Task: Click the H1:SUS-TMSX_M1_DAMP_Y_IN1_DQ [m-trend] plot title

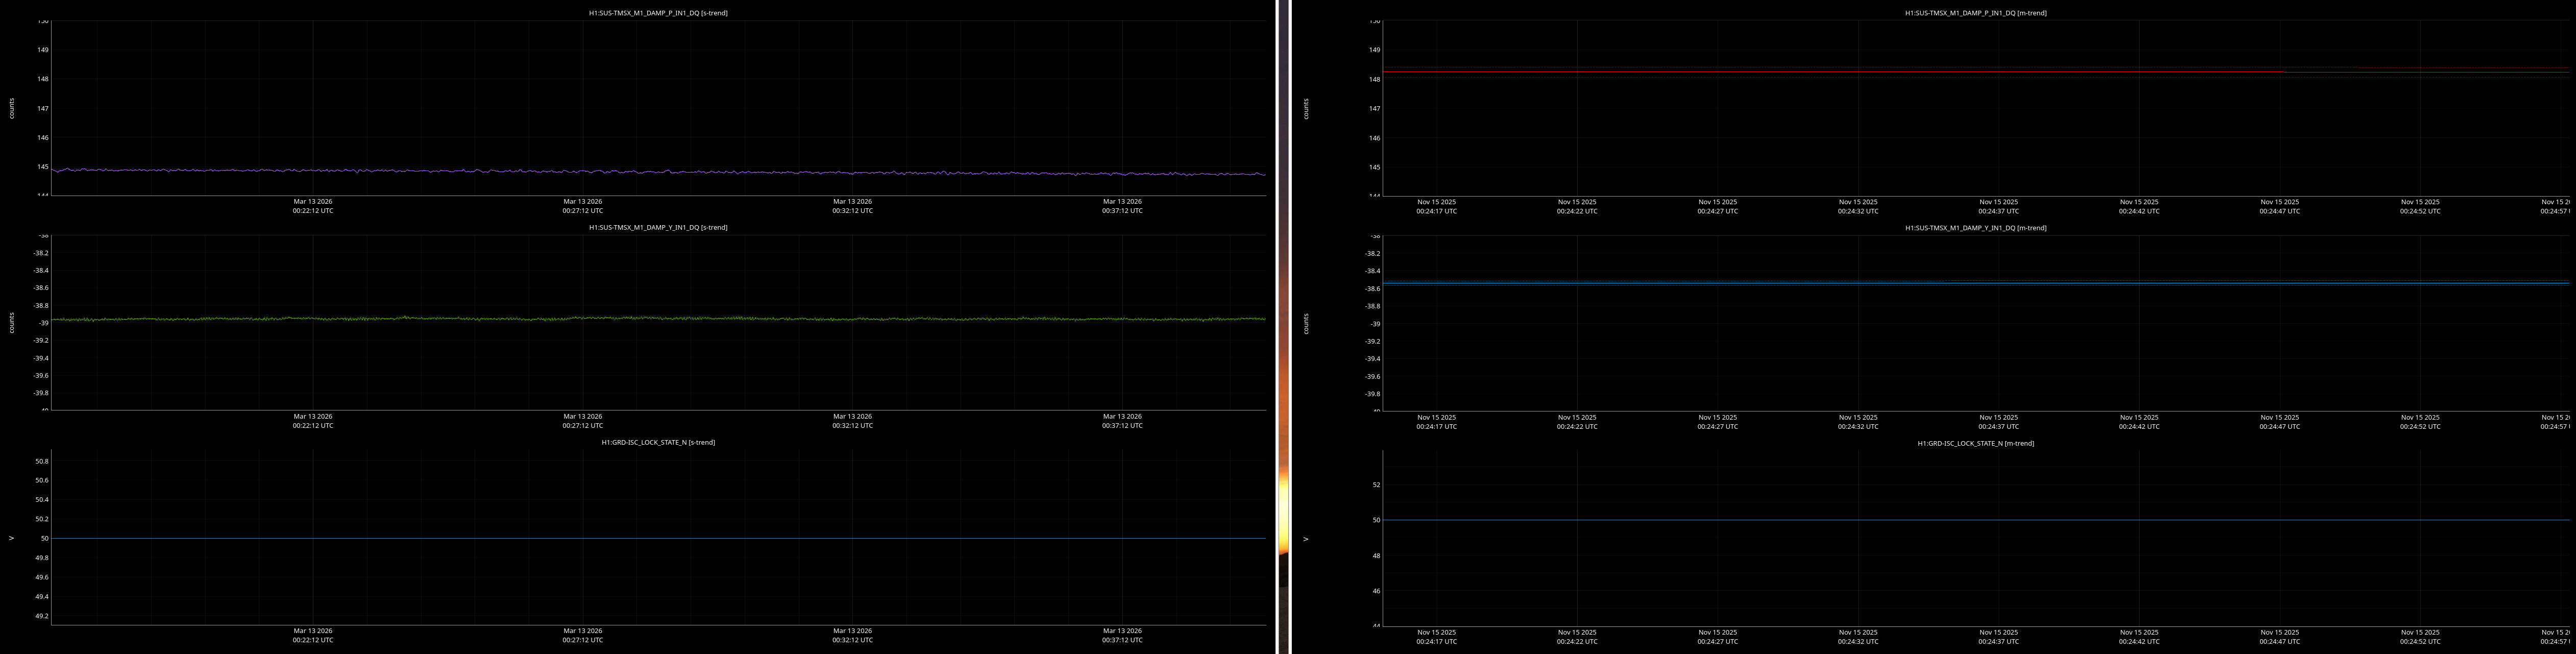Action: [x=1975, y=228]
